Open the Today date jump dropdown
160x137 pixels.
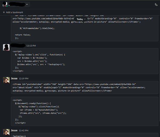tap(81, 19)
